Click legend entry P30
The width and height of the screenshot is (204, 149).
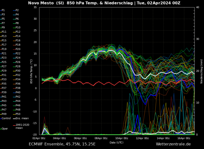click(17, 71)
